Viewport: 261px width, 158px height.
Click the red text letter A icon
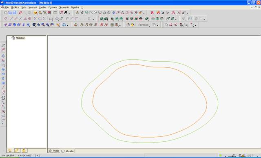click(173, 13)
